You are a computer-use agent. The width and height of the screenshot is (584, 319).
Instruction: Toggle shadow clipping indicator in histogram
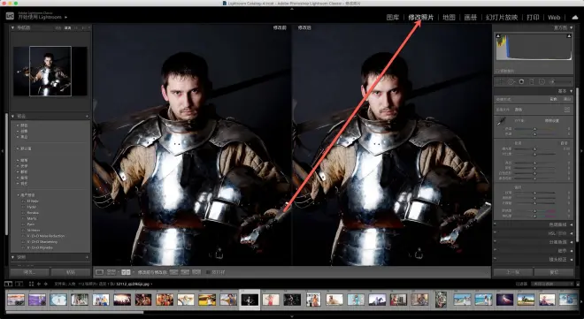[x=498, y=36]
